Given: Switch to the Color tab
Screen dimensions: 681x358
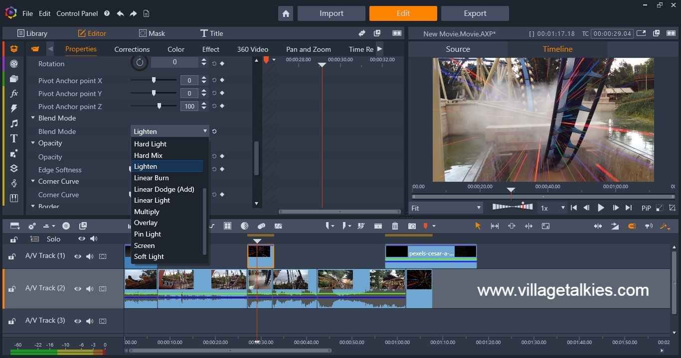Looking at the screenshot, I should click(x=175, y=49).
